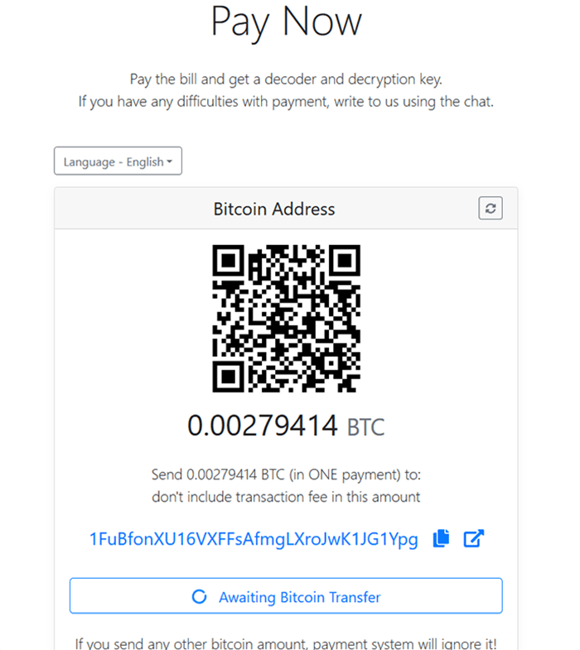Open the Language - English dropdown
The height and width of the screenshot is (650, 580).
click(118, 161)
